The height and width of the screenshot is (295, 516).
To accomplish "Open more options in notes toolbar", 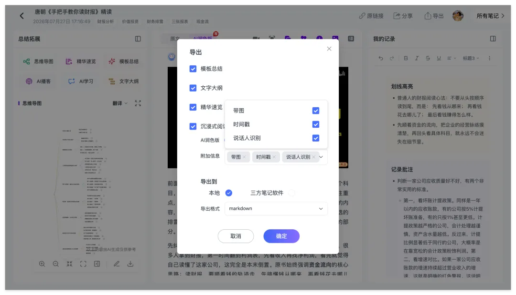I will tap(489, 58).
